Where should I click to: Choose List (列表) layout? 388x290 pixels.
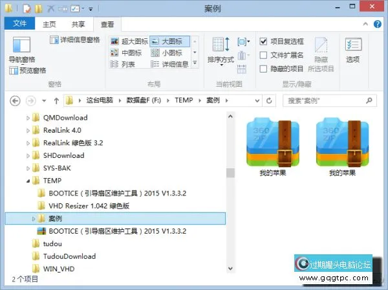pyautogui.click(x=122, y=64)
